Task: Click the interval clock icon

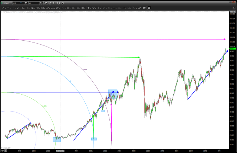Action: [x=41, y=3]
